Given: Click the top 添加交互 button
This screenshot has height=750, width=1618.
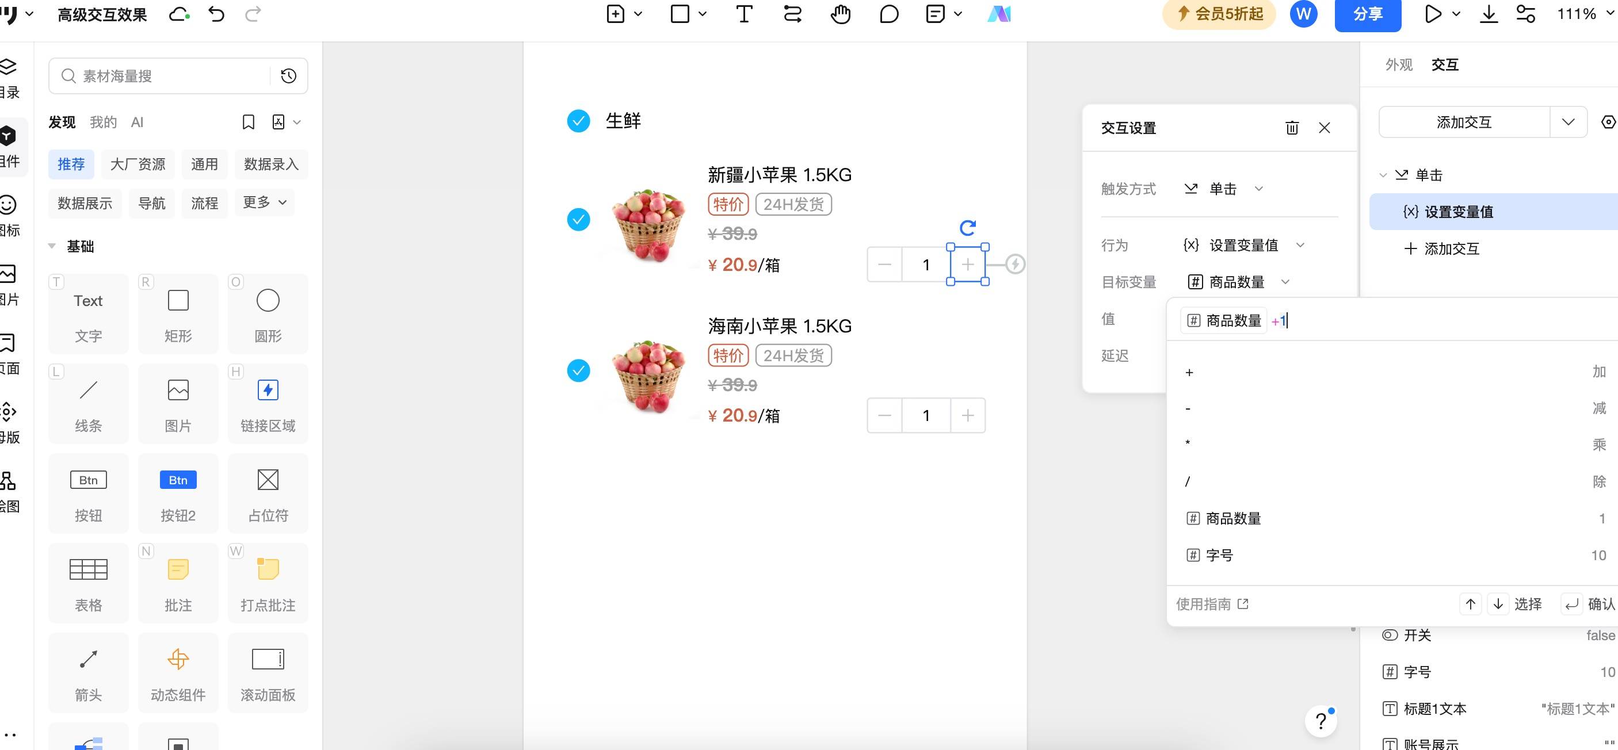Looking at the screenshot, I should 1464,122.
